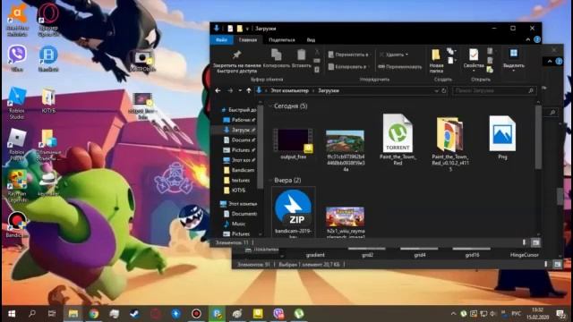This screenshot has width=573, height=322.
Task: Open the Windows Start menu
Action: [x=12, y=314]
